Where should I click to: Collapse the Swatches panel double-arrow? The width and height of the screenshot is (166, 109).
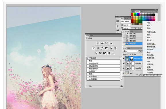coord(155,10)
